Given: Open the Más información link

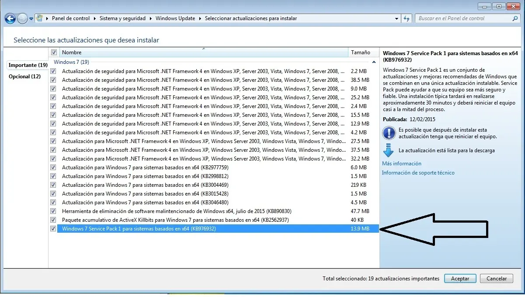Looking at the screenshot, I should click(x=402, y=164).
